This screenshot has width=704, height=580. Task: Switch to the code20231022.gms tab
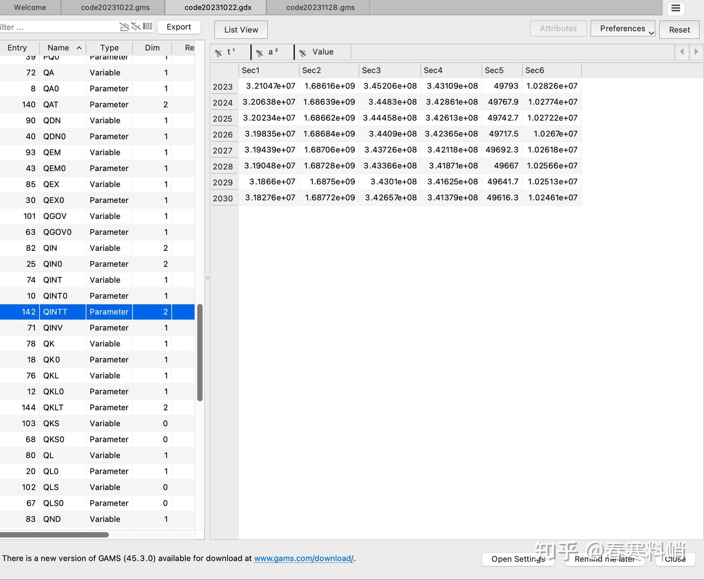tap(115, 7)
